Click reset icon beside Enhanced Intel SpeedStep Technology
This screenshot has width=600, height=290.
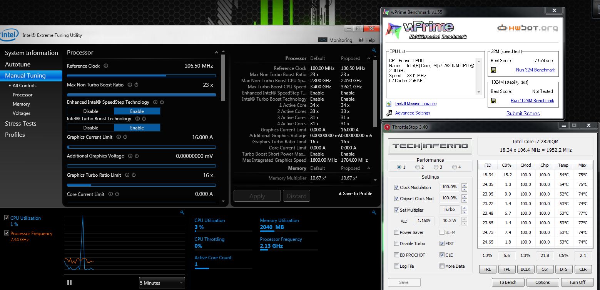162,102
